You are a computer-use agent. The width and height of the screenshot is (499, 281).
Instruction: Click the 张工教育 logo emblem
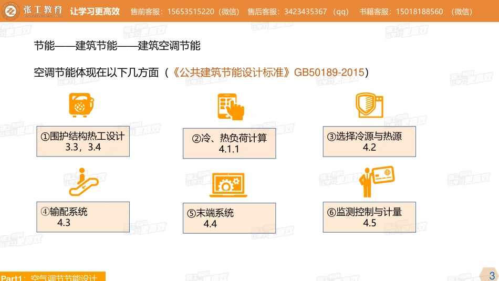coord(11,11)
